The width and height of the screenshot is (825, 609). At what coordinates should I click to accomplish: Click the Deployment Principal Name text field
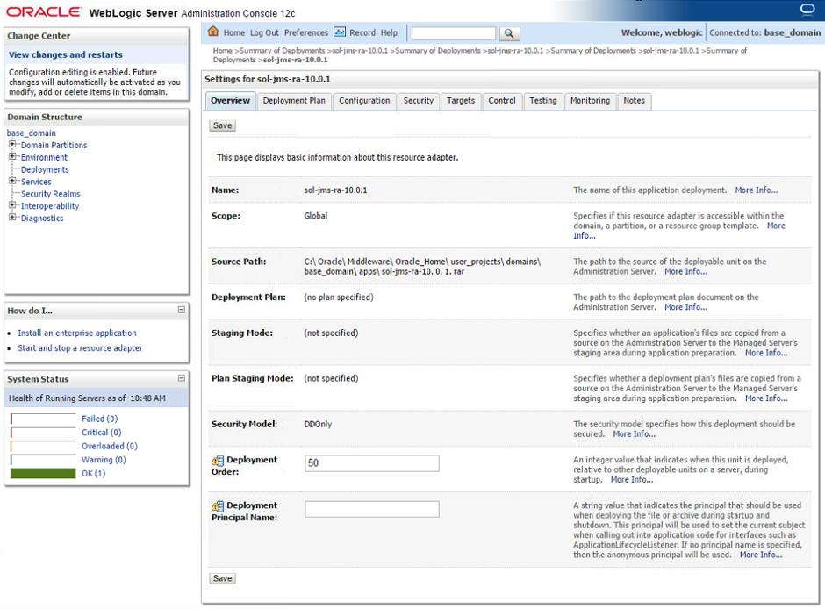[371, 509]
